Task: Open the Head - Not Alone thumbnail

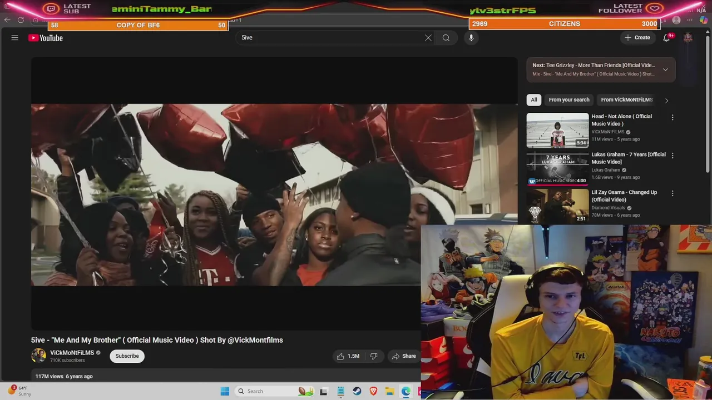Action: tap(557, 130)
